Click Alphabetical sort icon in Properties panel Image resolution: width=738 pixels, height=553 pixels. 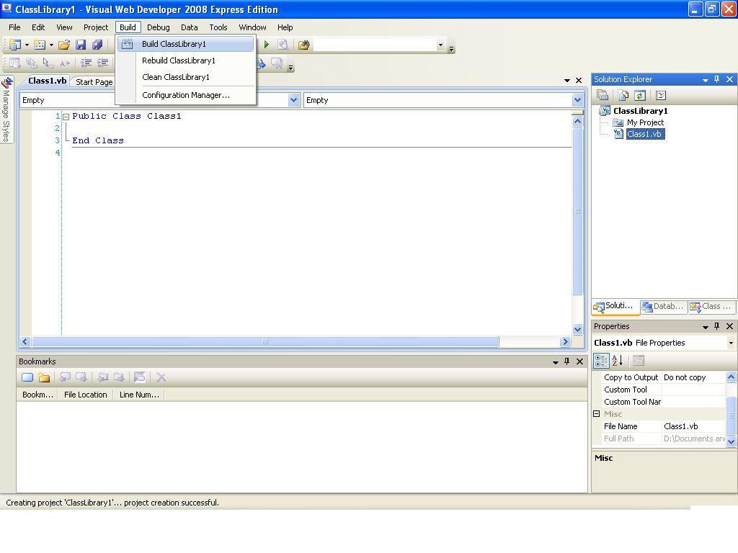618,361
